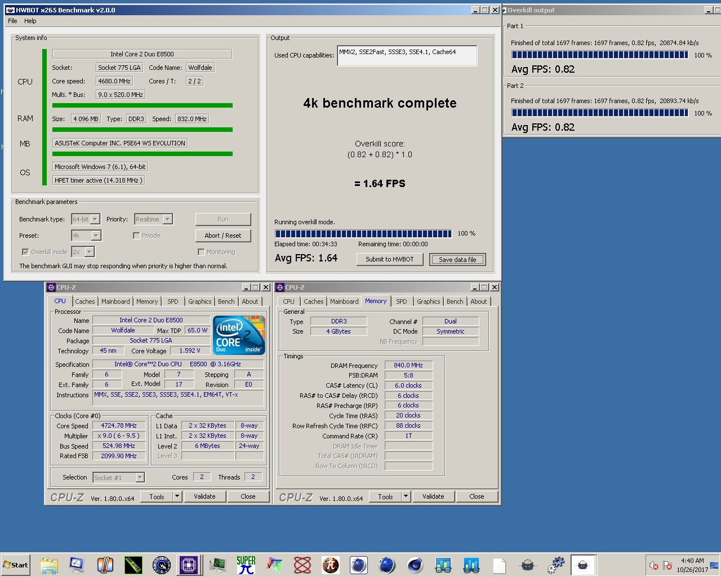
Task: Open the green graph monitor taskbar icon
Action: tap(218, 565)
